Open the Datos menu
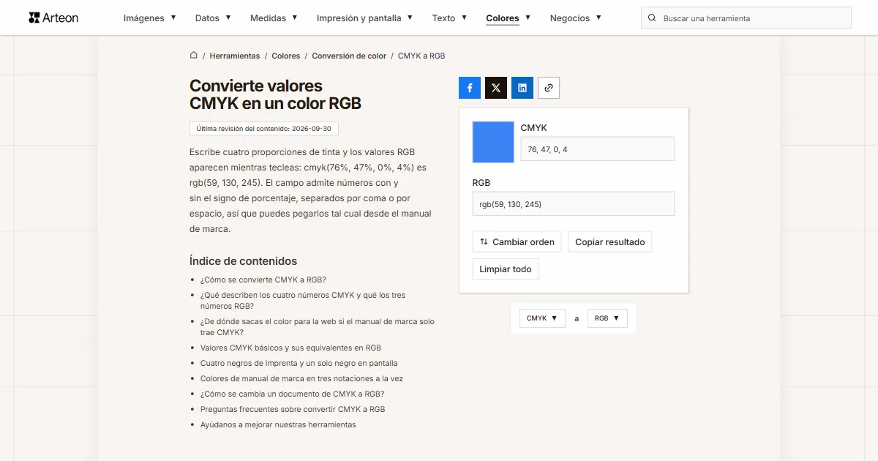The image size is (878, 461). point(213,18)
